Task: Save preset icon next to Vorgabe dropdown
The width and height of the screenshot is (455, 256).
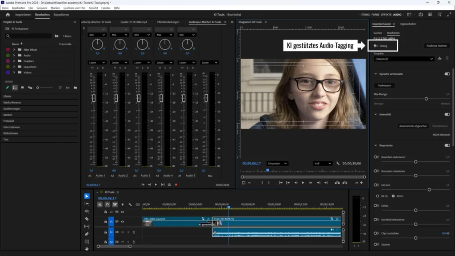Action: click(440, 58)
